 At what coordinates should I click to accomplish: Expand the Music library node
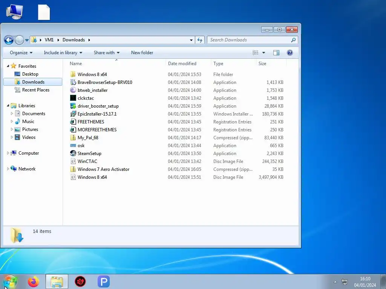click(12, 122)
